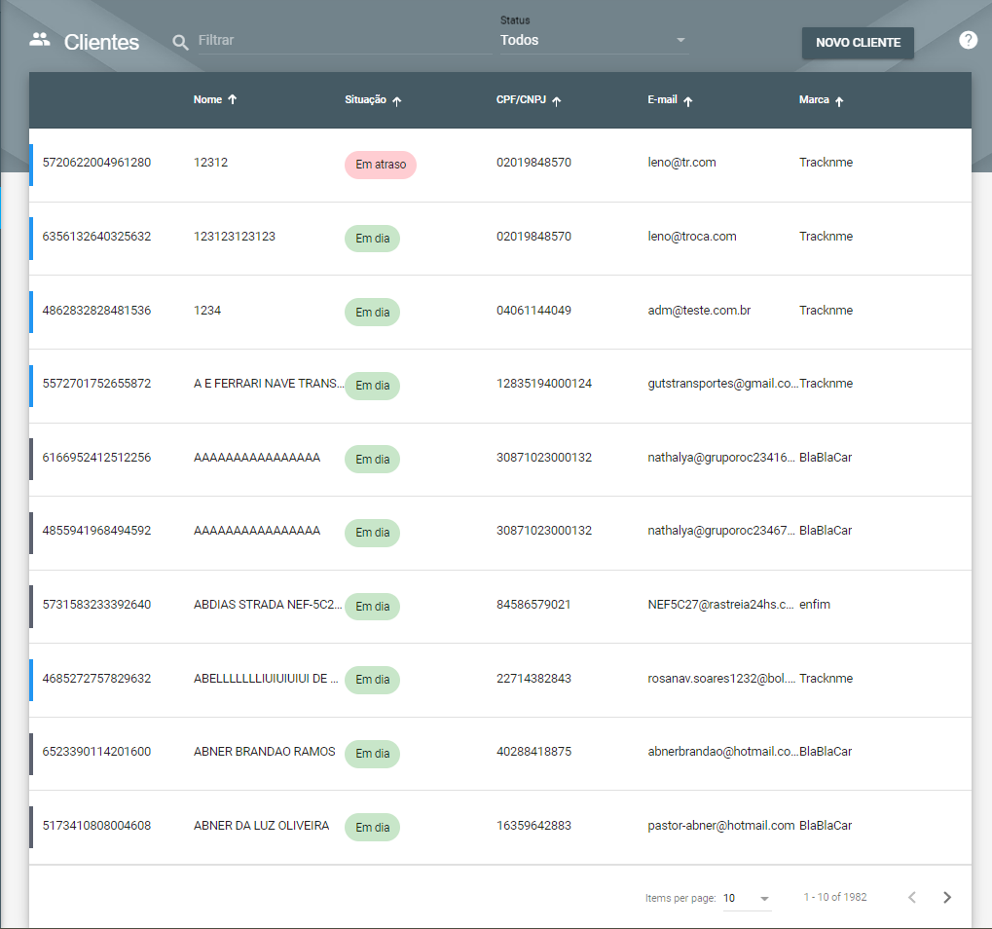Click email NEF5C27@rastreia24hs.c...
The width and height of the screenshot is (992, 929).
720,605
